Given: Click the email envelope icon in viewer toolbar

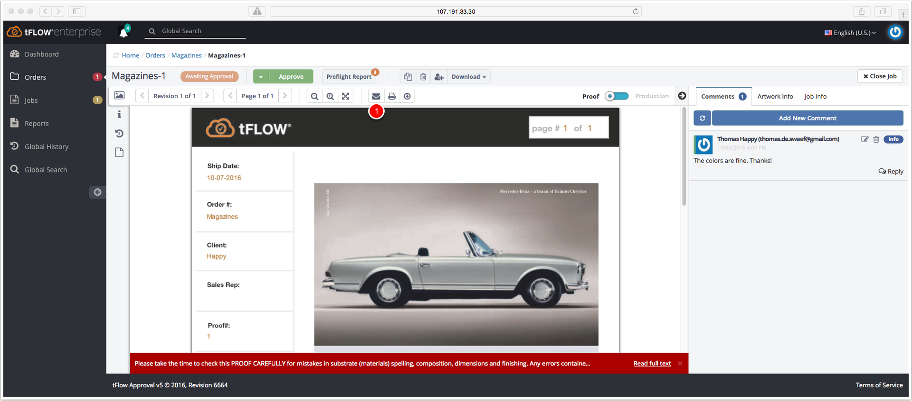Looking at the screenshot, I should [x=376, y=96].
